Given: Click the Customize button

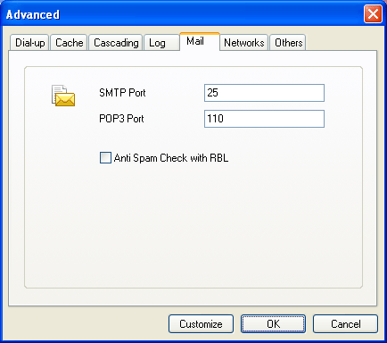Looking at the screenshot, I should (201, 323).
